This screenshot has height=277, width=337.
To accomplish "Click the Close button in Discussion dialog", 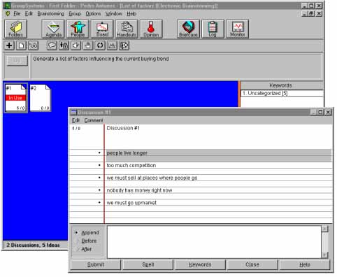I will click(252, 264).
